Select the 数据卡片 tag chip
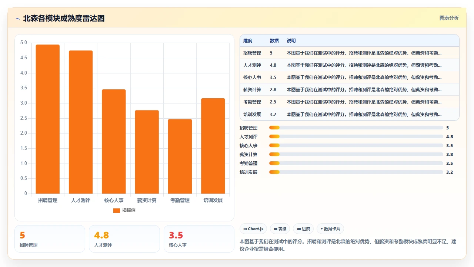The height and width of the screenshot is (267, 474). pyautogui.click(x=330, y=229)
